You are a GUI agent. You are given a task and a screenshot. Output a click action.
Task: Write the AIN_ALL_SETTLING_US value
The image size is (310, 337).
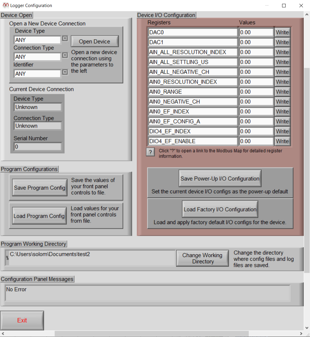[282, 62]
